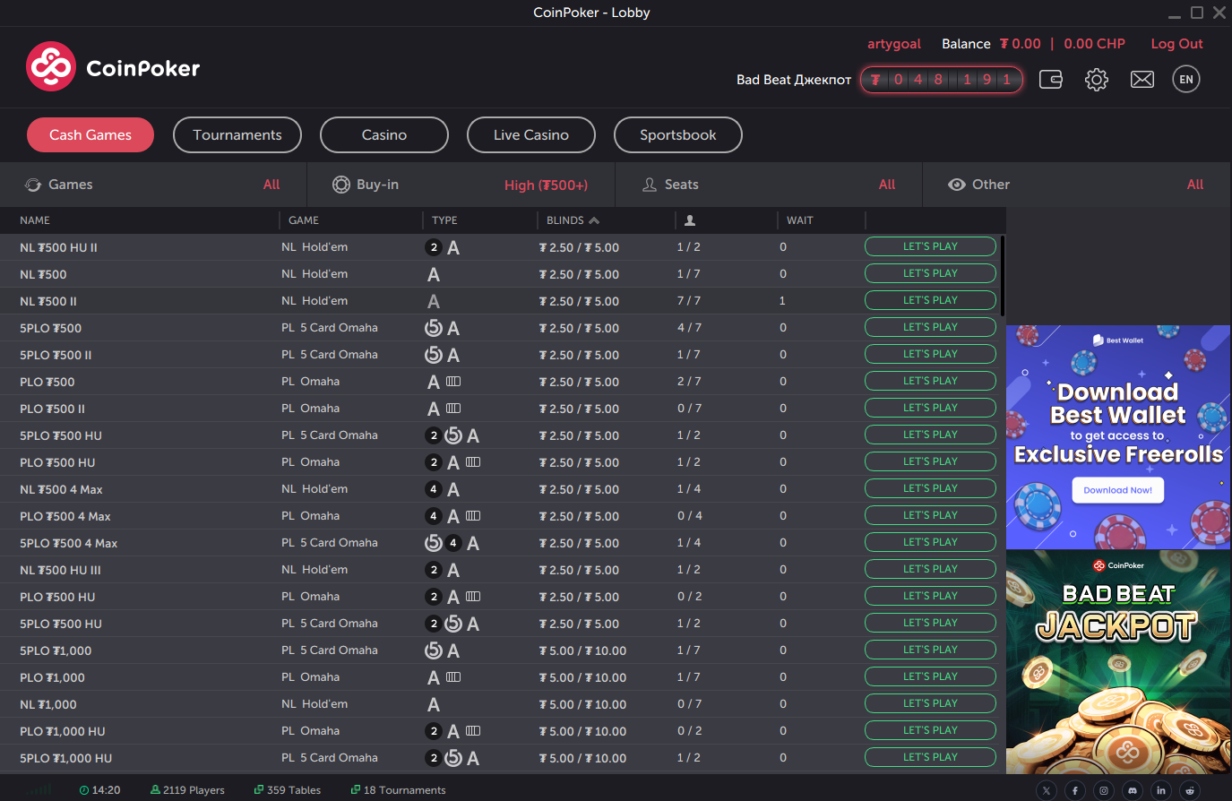
Task: Click the CoinPoker logo
Action: click(113, 67)
